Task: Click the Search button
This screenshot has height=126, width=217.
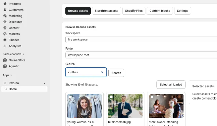Action: (x=116, y=73)
